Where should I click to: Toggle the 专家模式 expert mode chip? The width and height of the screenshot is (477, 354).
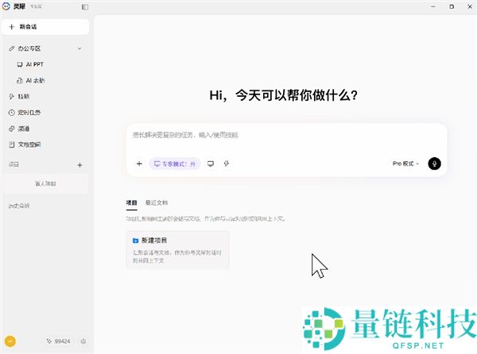point(175,164)
